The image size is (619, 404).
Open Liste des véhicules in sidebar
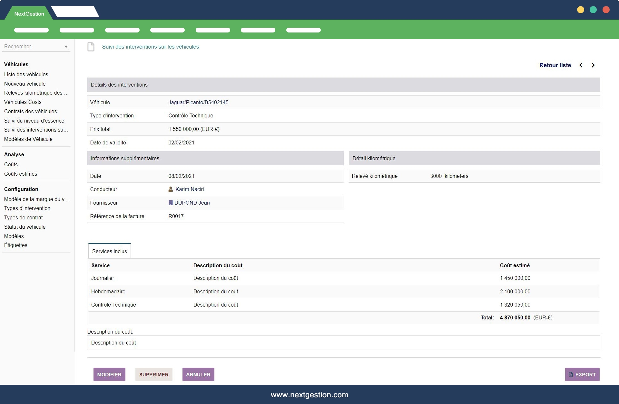[x=26, y=75]
